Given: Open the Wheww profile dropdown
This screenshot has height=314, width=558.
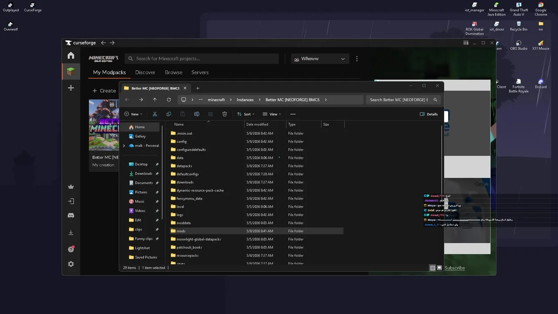Looking at the screenshot, I should tap(320, 58).
